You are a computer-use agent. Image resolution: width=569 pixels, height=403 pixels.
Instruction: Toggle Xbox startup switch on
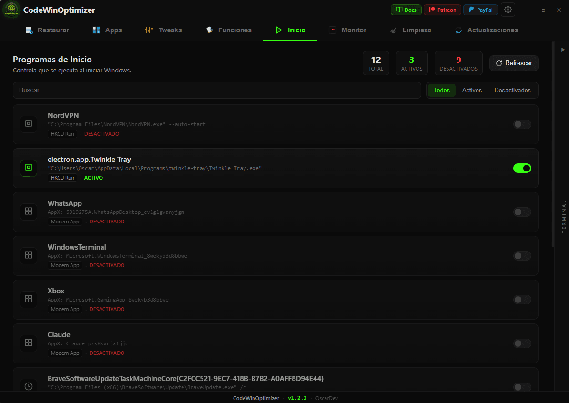click(522, 300)
